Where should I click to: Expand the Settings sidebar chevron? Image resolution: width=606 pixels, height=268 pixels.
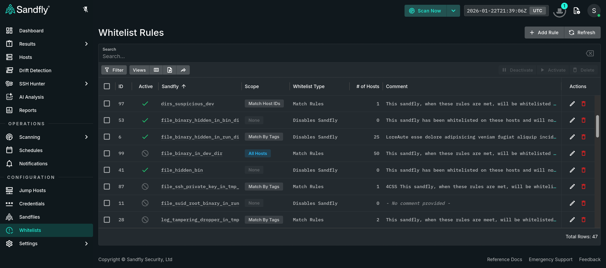tap(86, 244)
